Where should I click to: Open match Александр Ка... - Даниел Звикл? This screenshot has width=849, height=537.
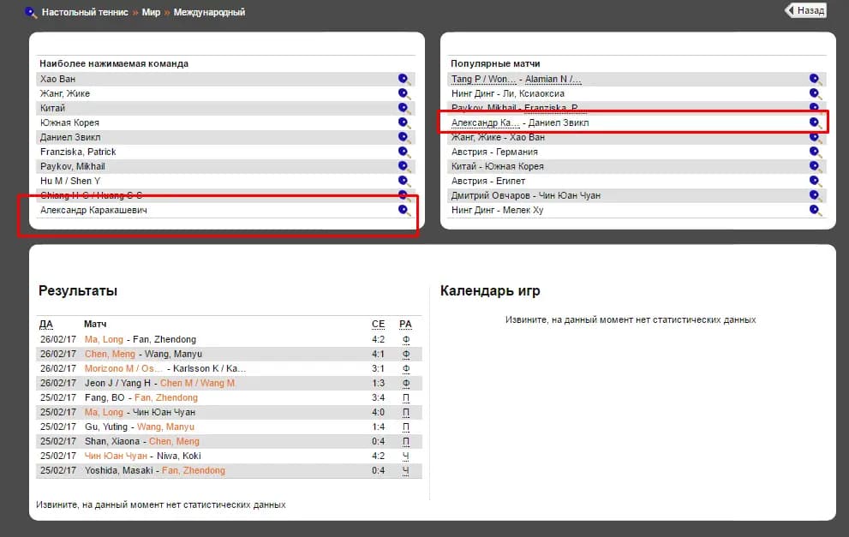(x=520, y=122)
